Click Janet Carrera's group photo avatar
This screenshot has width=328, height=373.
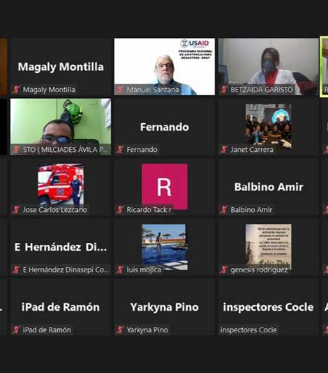tap(269, 126)
